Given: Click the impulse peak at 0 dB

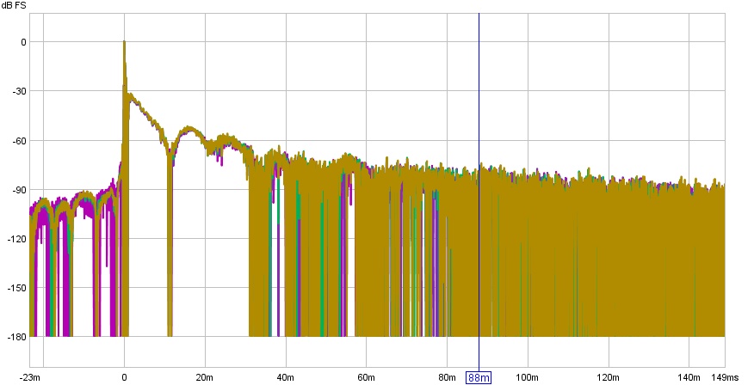Looking at the screenshot, I should 124,41.
